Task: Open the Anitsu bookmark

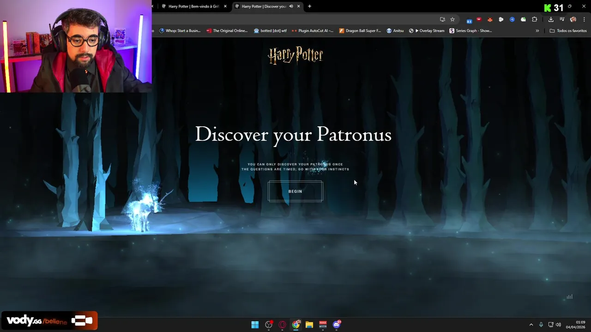Action: (x=395, y=31)
